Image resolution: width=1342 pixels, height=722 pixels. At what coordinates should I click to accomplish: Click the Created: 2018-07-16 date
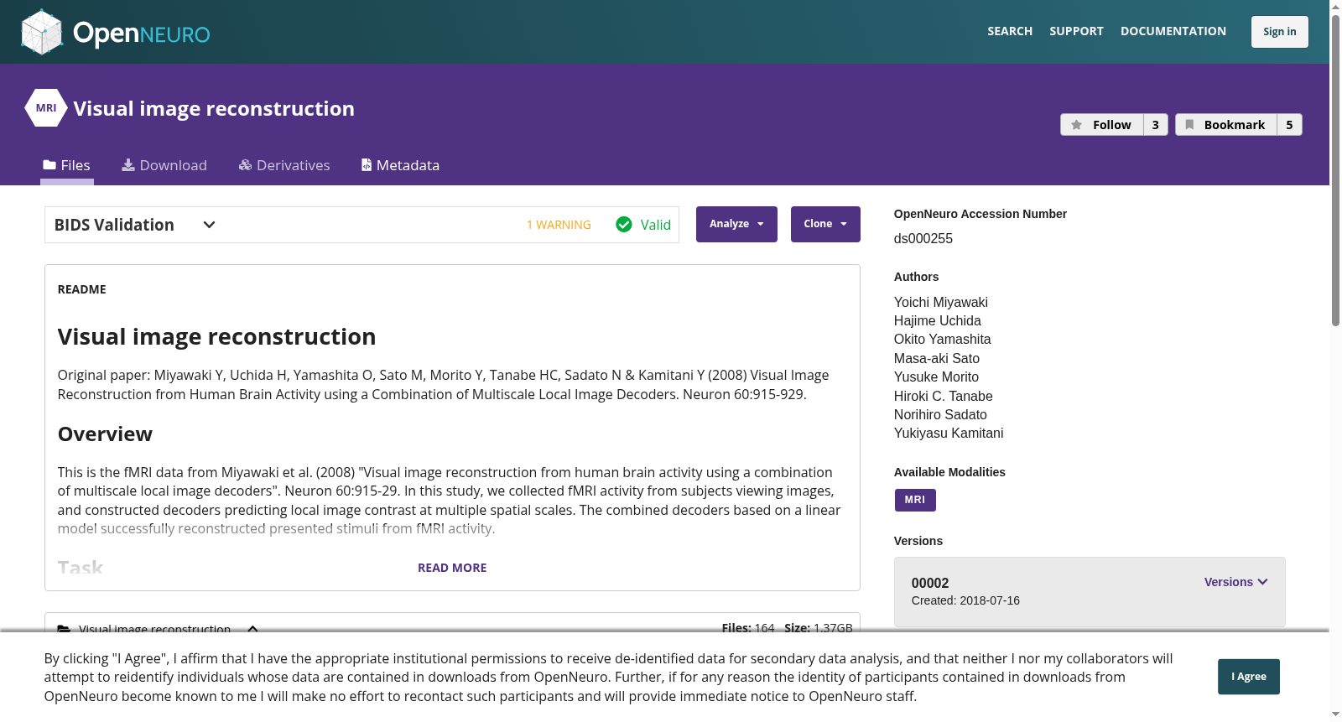[x=965, y=600]
